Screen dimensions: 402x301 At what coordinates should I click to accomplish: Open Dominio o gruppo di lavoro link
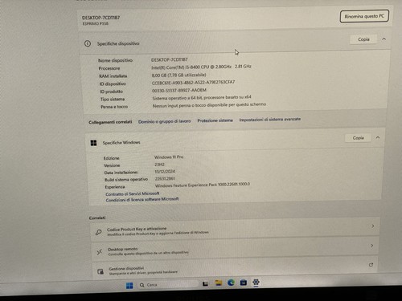pos(164,121)
